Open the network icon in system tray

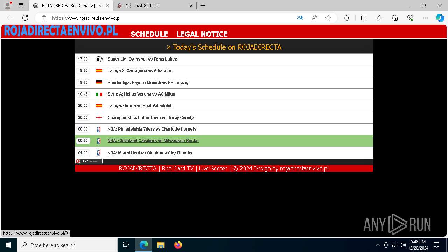(x=394, y=245)
